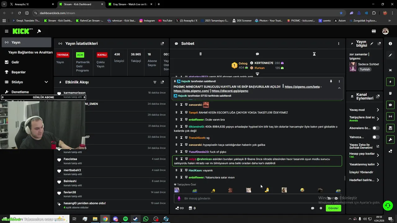Pop out the Yayın İstatistikleri panel

point(162,44)
